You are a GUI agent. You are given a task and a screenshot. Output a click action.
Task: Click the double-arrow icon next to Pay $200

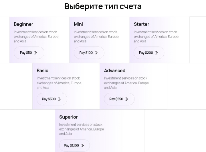coord(157,53)
